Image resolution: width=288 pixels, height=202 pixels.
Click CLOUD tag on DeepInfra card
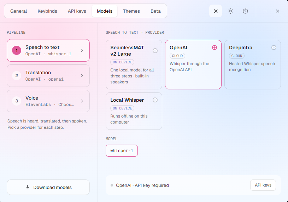pos(236,56)
